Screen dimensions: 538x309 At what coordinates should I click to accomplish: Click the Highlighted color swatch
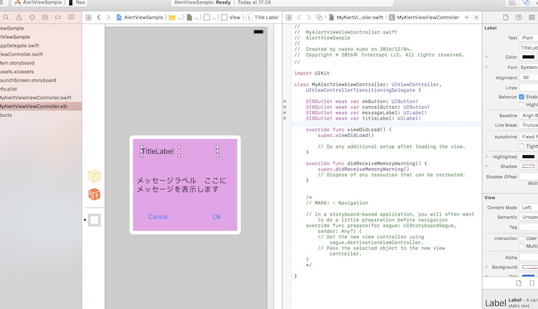[529, 157]
